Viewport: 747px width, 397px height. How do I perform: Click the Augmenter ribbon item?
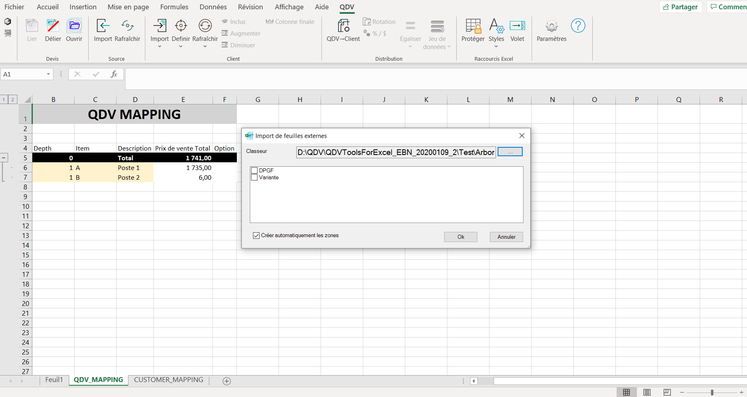click(241, 34)
